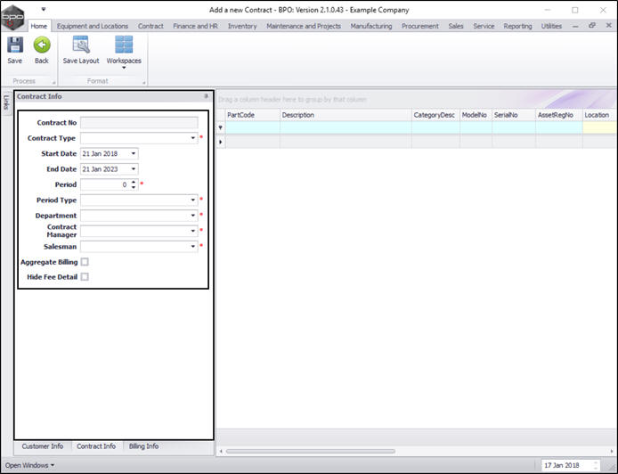The height and width of the screenshot is (474, 618).
Task: Tick the Hide Fee Detail checkbox
Action: pyautogui.click(x=85, y=277)
